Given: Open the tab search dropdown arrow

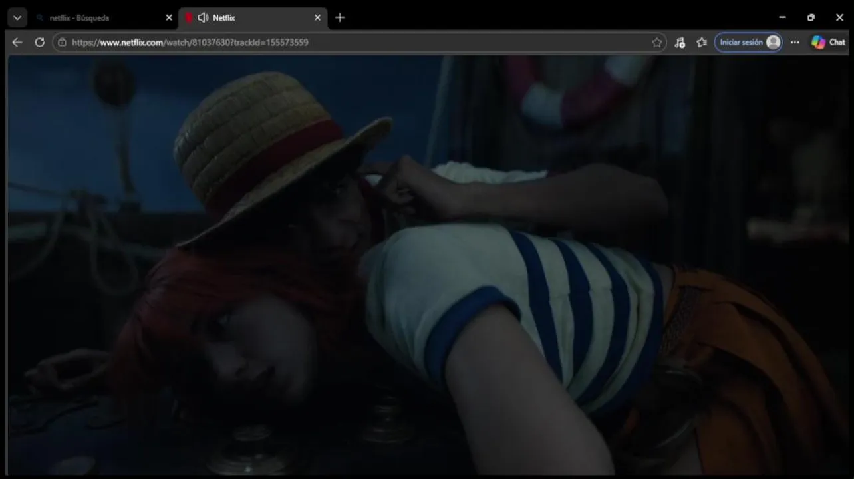Looking at the screenshot, I should click(17, 18).
